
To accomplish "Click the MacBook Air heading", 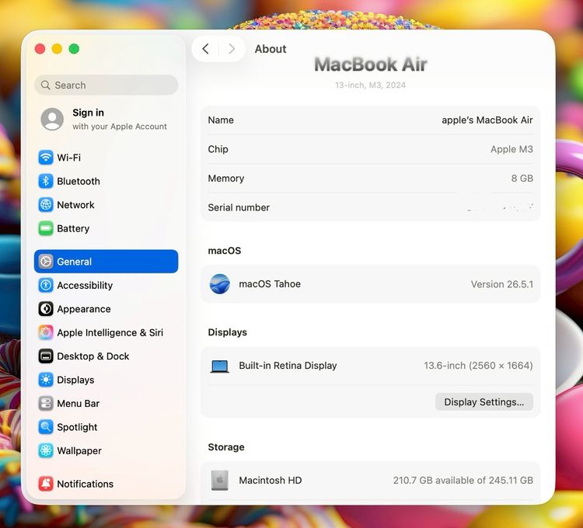I will pyautogui.click(x=370, y=64).
